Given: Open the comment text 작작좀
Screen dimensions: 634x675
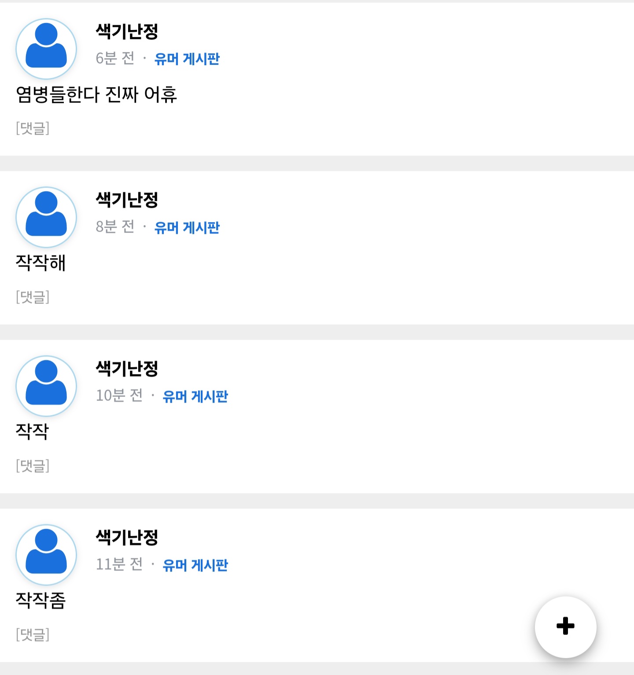Looking at the screenshot, I should 41,601.
